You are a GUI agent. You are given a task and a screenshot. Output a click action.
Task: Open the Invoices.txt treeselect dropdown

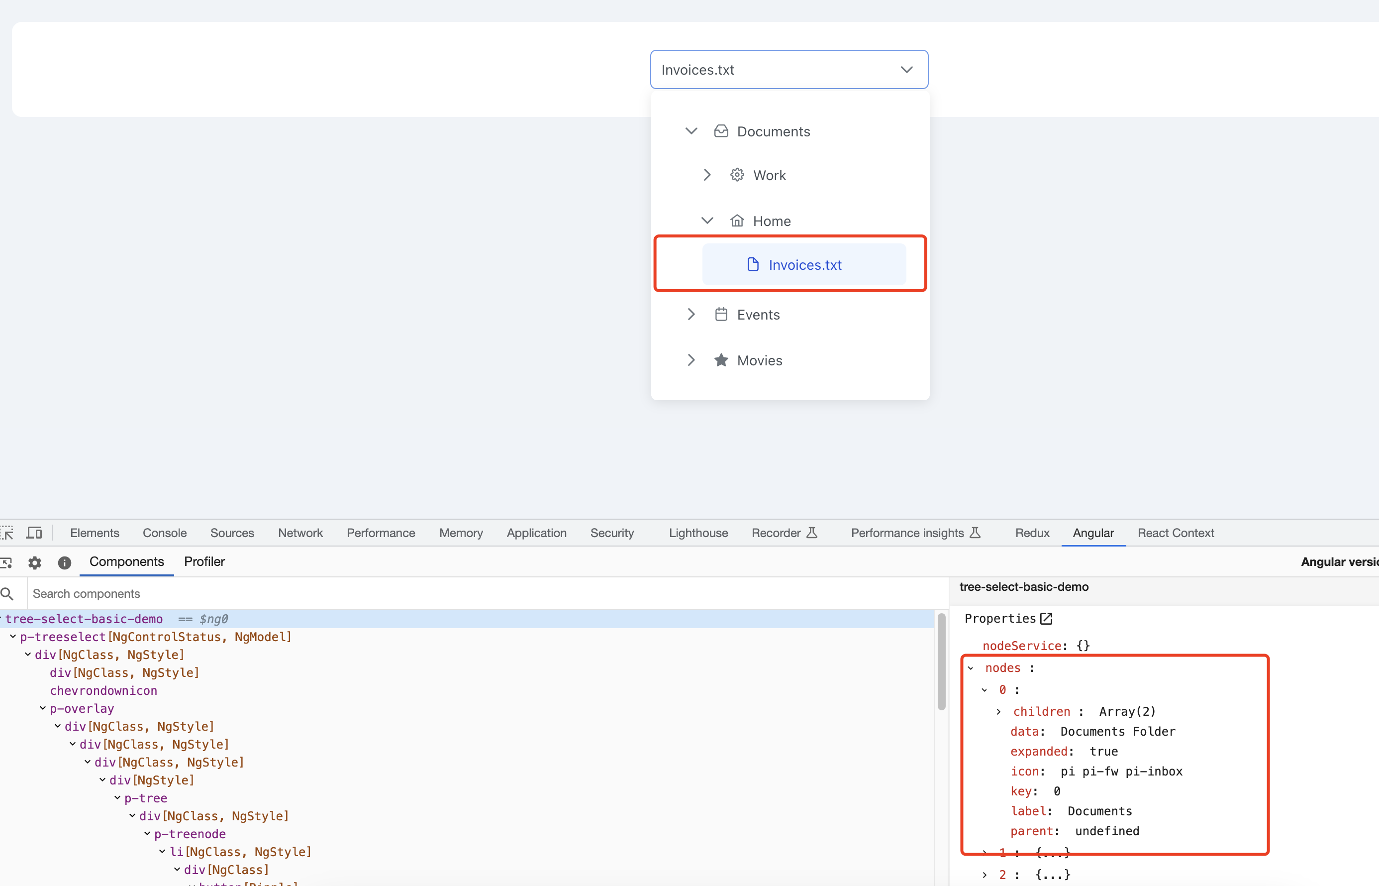tap(907, 69)
